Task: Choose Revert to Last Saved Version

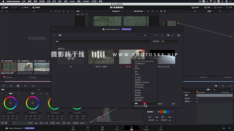Action: [x=144, y=61]
